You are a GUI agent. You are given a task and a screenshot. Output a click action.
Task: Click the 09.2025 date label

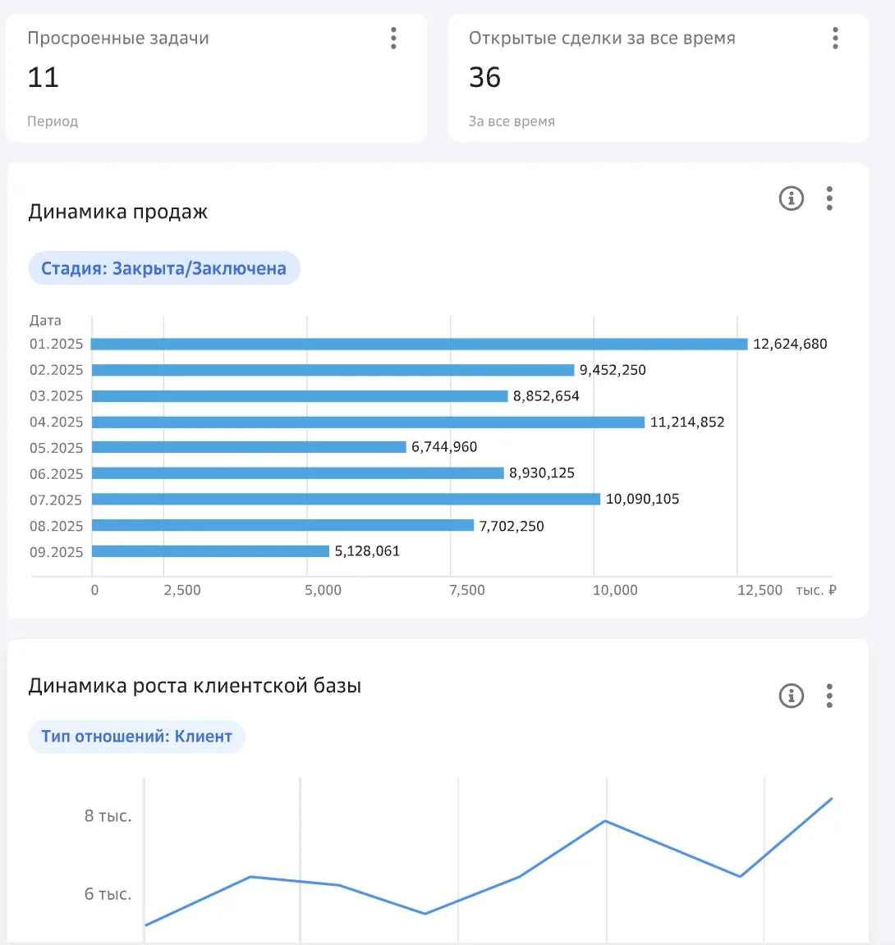56,552
